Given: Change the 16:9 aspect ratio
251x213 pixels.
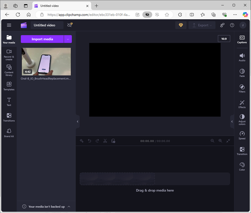Looking at the screenshot, I should coord(224,38).
